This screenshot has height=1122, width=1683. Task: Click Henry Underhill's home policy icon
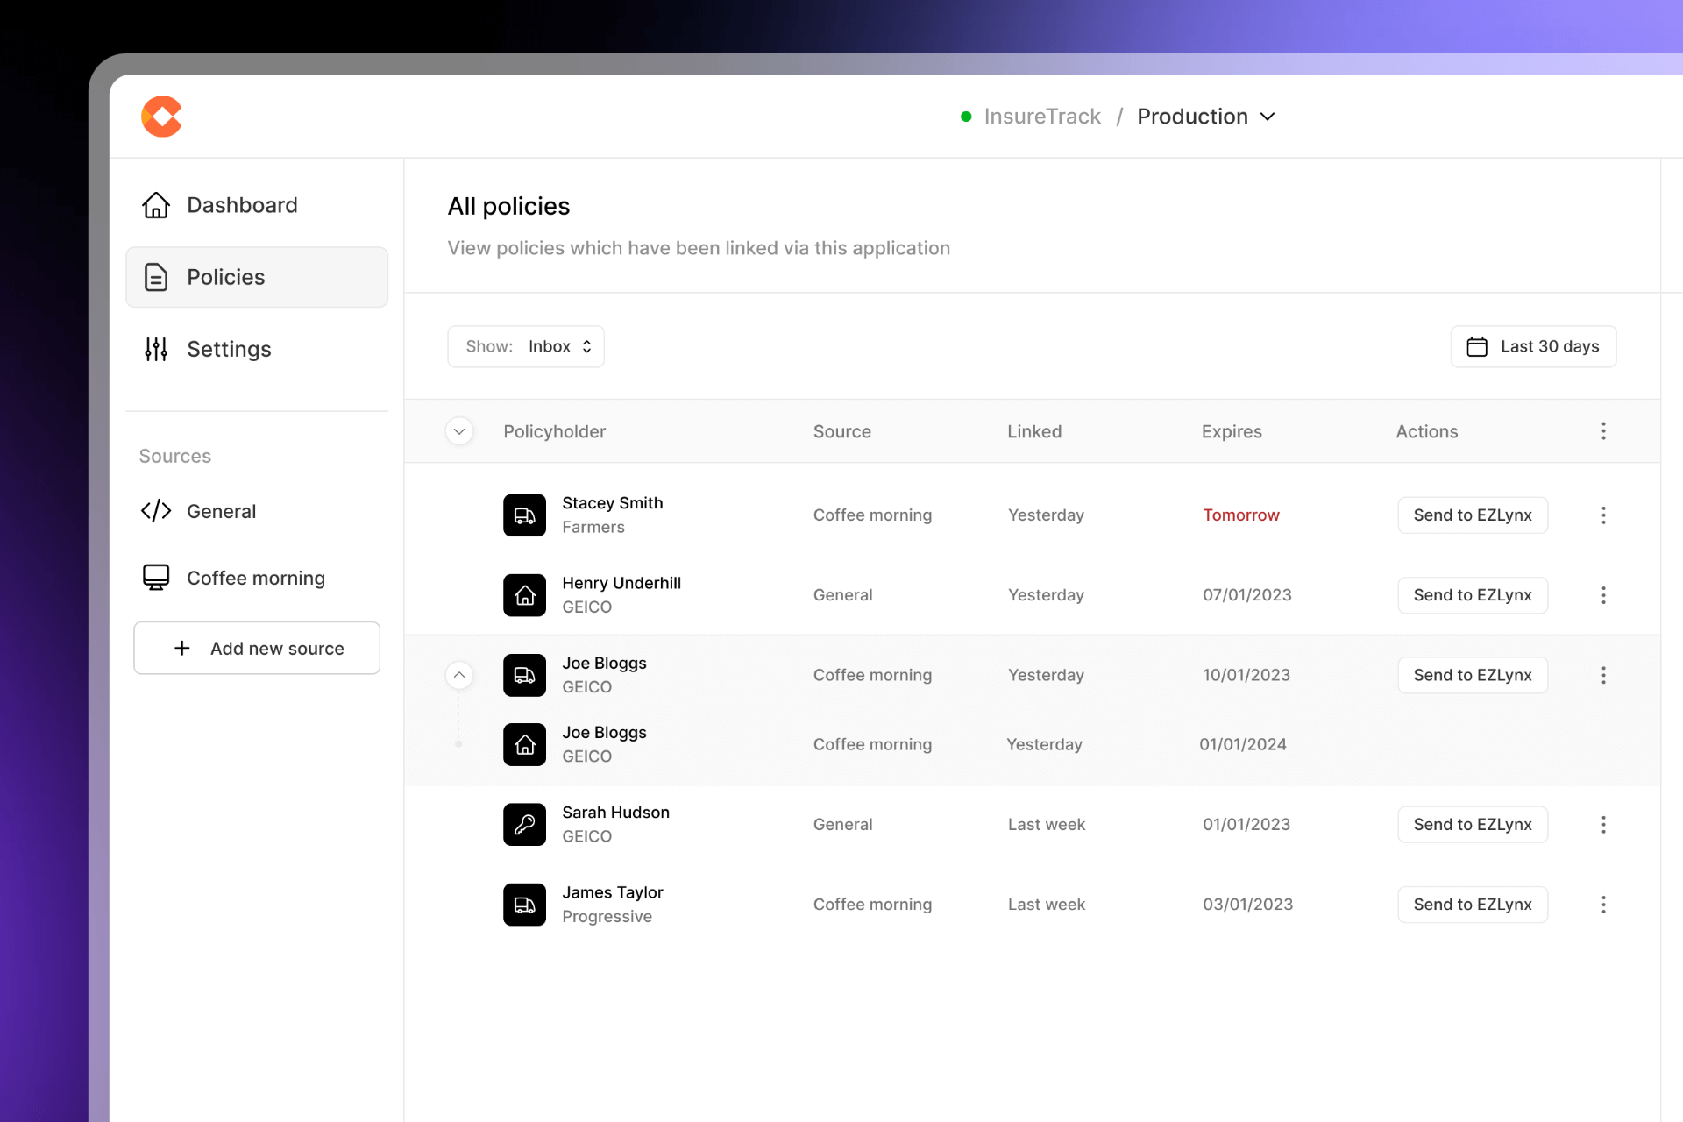point(524,595)
